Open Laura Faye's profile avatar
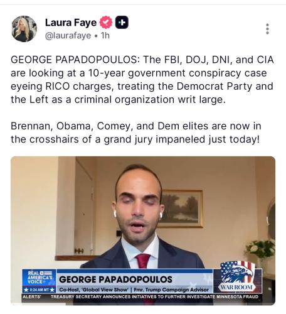This screenshot has height=314, width=286. tap(24, 29)
